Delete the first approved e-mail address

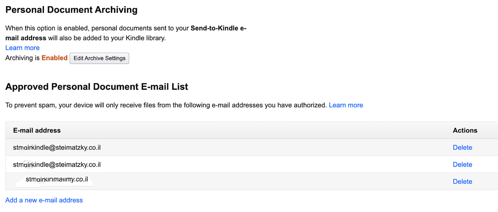462,147
